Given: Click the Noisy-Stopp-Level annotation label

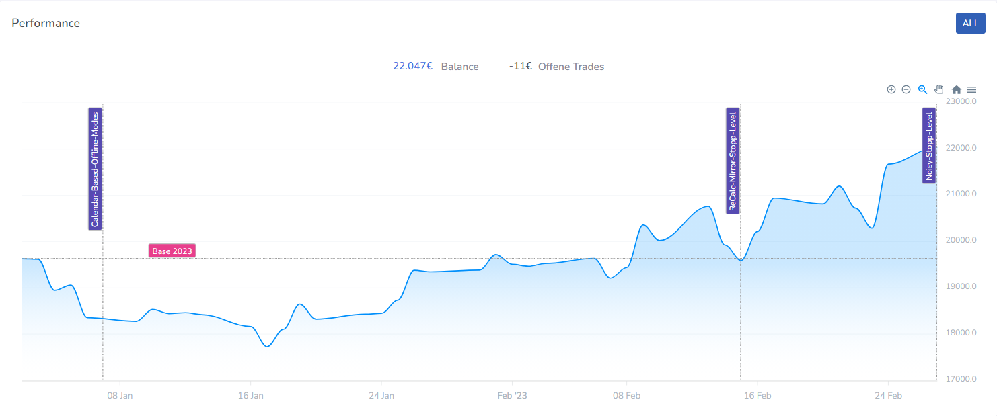Looking at the screenshot, I should pos(929,145).
